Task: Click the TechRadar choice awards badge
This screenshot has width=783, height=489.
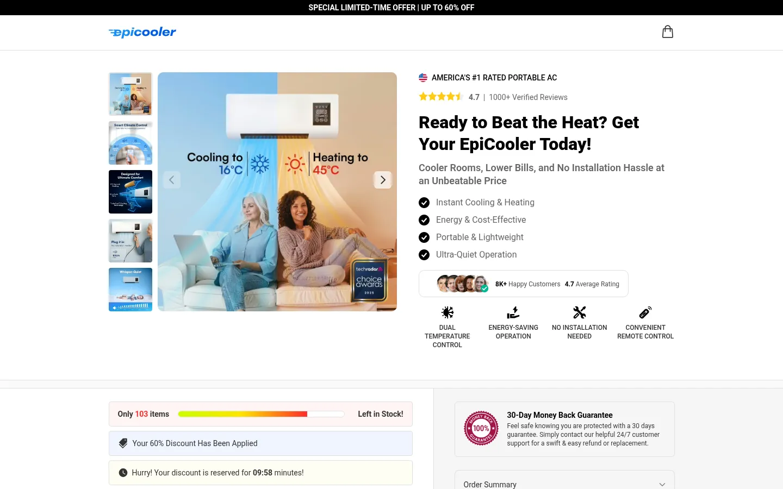Action: 369,281
